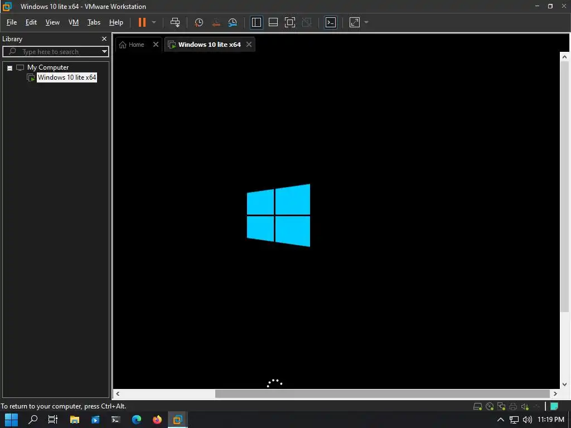Click the horizontal scrollbar thumb
The image size is (571, 428).
pyautogui.click(x=383, y=394)
